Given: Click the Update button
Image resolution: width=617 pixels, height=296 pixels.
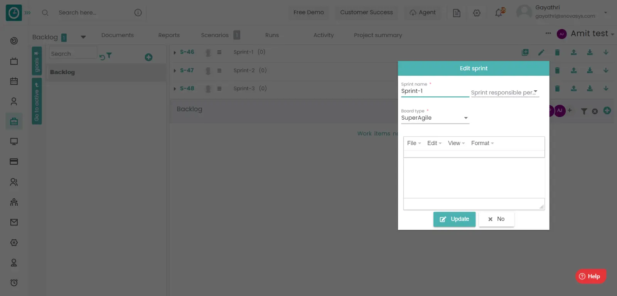Looking at the screenshot, I should 454,219.
